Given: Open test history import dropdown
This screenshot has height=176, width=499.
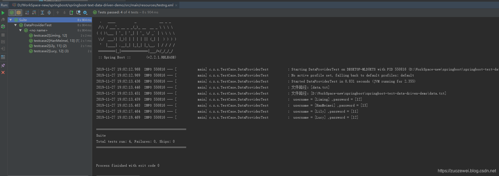Looking at the screenshot, I should click(78, 13).
